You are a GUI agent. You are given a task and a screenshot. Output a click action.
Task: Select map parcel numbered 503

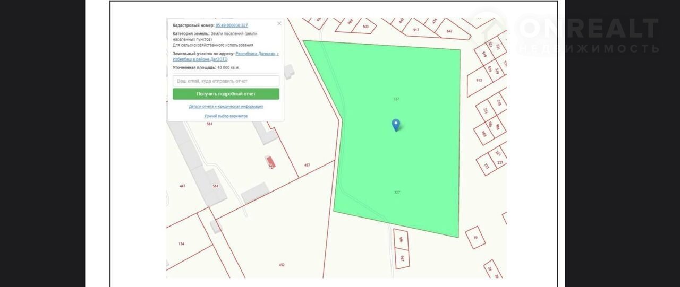tap(366, 26)
